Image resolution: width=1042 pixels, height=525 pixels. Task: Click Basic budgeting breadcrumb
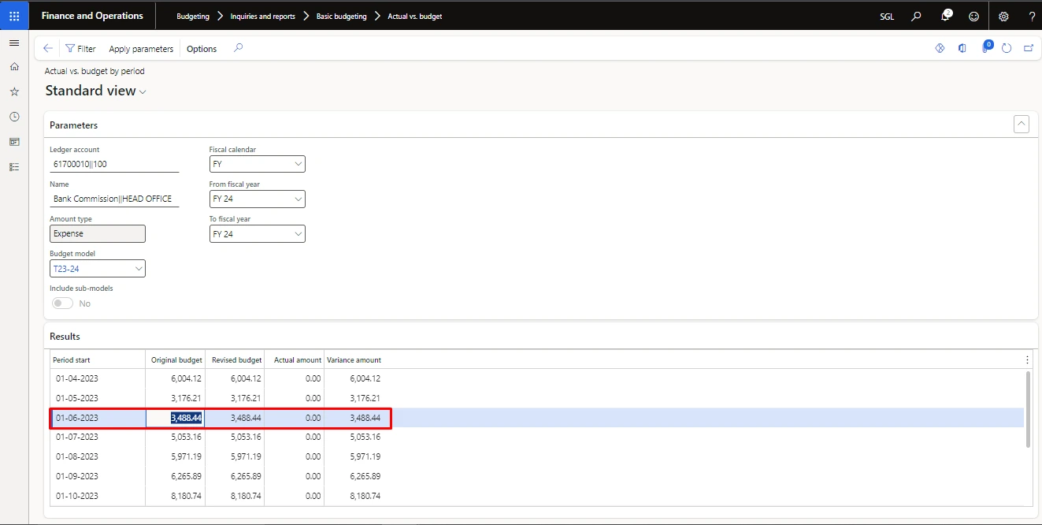click(x=341, y=16)
